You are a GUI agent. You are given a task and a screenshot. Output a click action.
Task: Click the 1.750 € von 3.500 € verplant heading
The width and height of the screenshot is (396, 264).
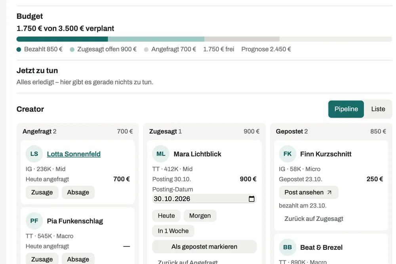click(65, 28)
